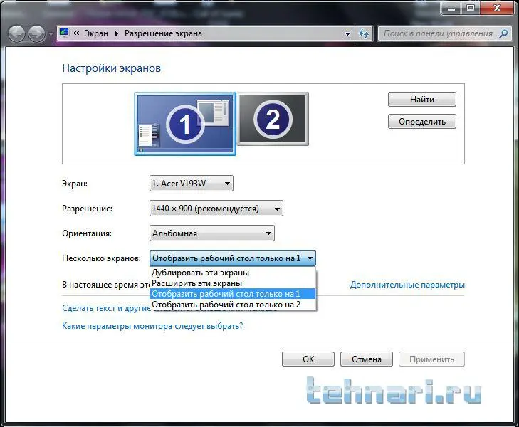Open the Разрешение dropdown 1440 × 900
Image resolution: width=519 pixels, height=427 pixels.
coord(216,209)
